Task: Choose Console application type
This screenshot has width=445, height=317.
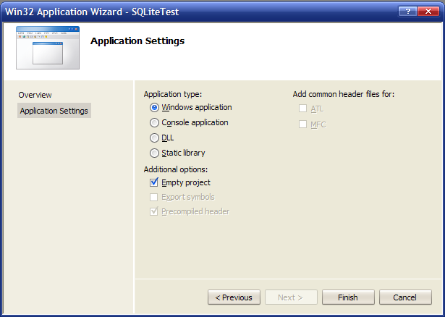Action: 154,122
